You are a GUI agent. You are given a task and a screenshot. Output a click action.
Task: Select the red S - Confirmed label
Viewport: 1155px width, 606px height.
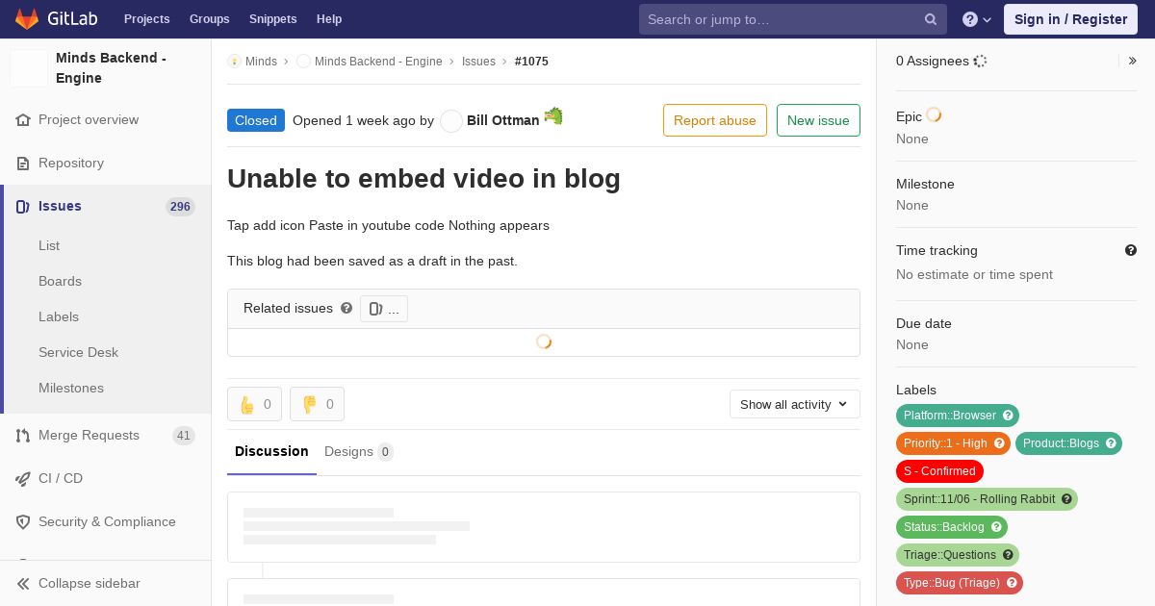939,471
